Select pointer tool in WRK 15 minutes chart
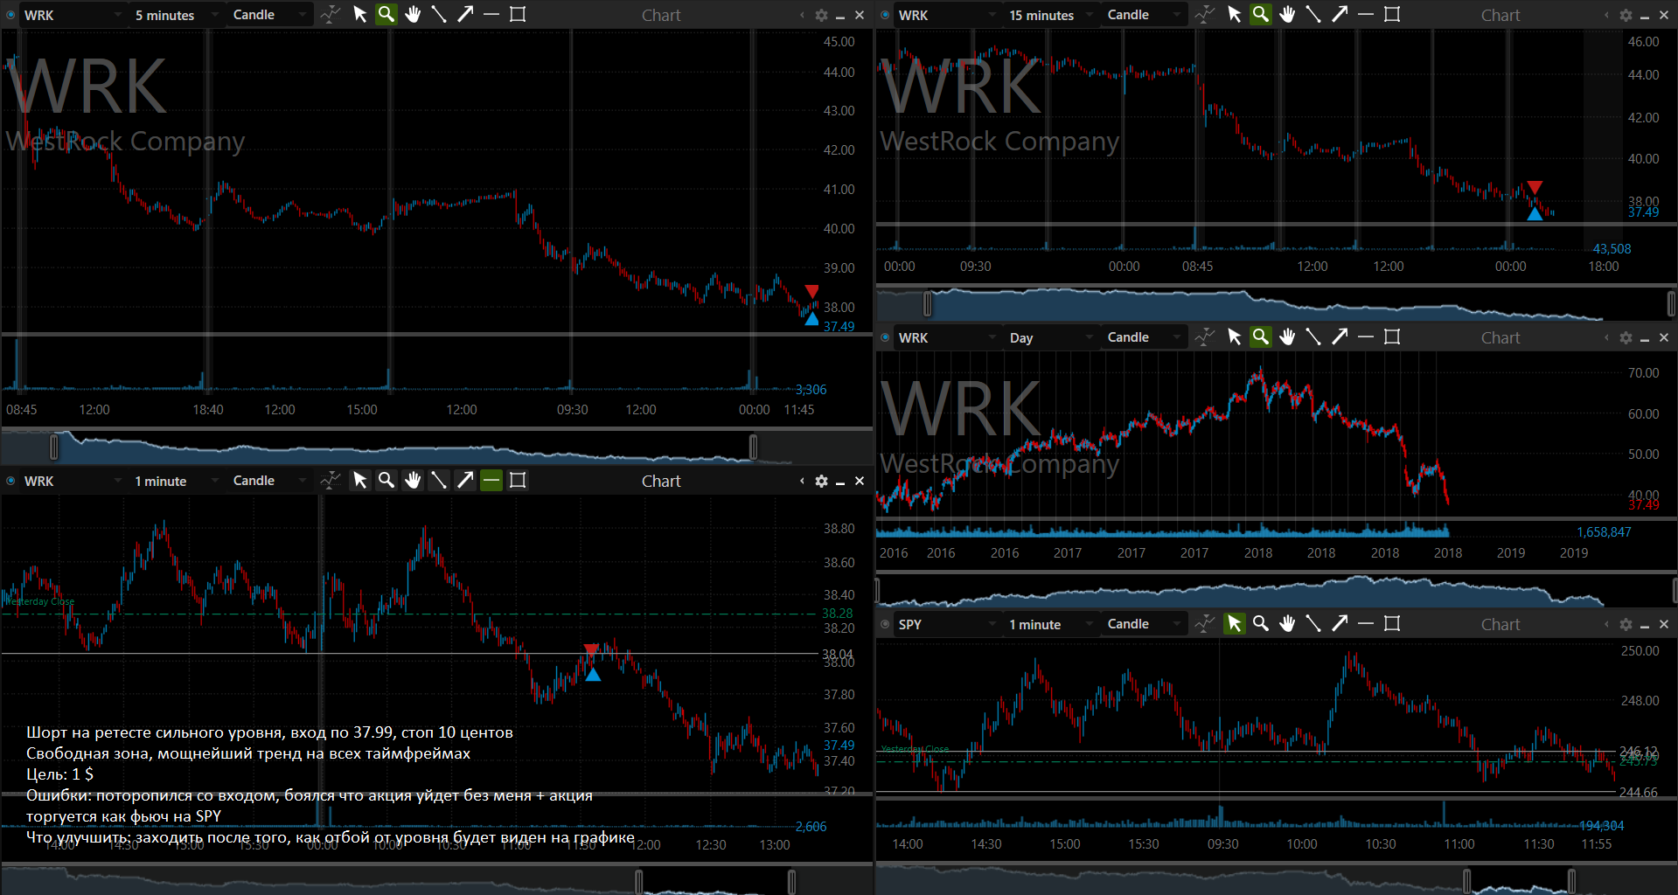This screenshot has height=895, width=1678. pos(1235,15)
